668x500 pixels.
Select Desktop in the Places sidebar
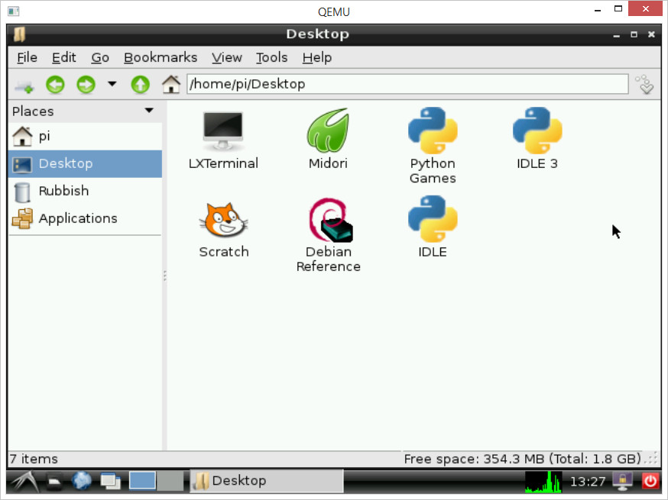85,164
